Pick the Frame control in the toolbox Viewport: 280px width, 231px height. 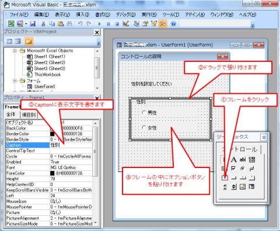225,177
